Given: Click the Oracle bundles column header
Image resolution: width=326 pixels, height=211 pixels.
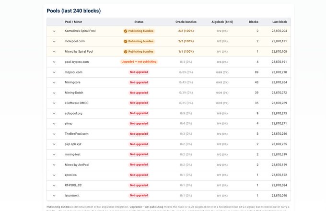Looking at the screenshot, I should 186,22.
